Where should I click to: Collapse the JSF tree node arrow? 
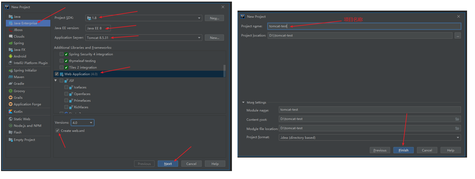click(x=56, y=80)
